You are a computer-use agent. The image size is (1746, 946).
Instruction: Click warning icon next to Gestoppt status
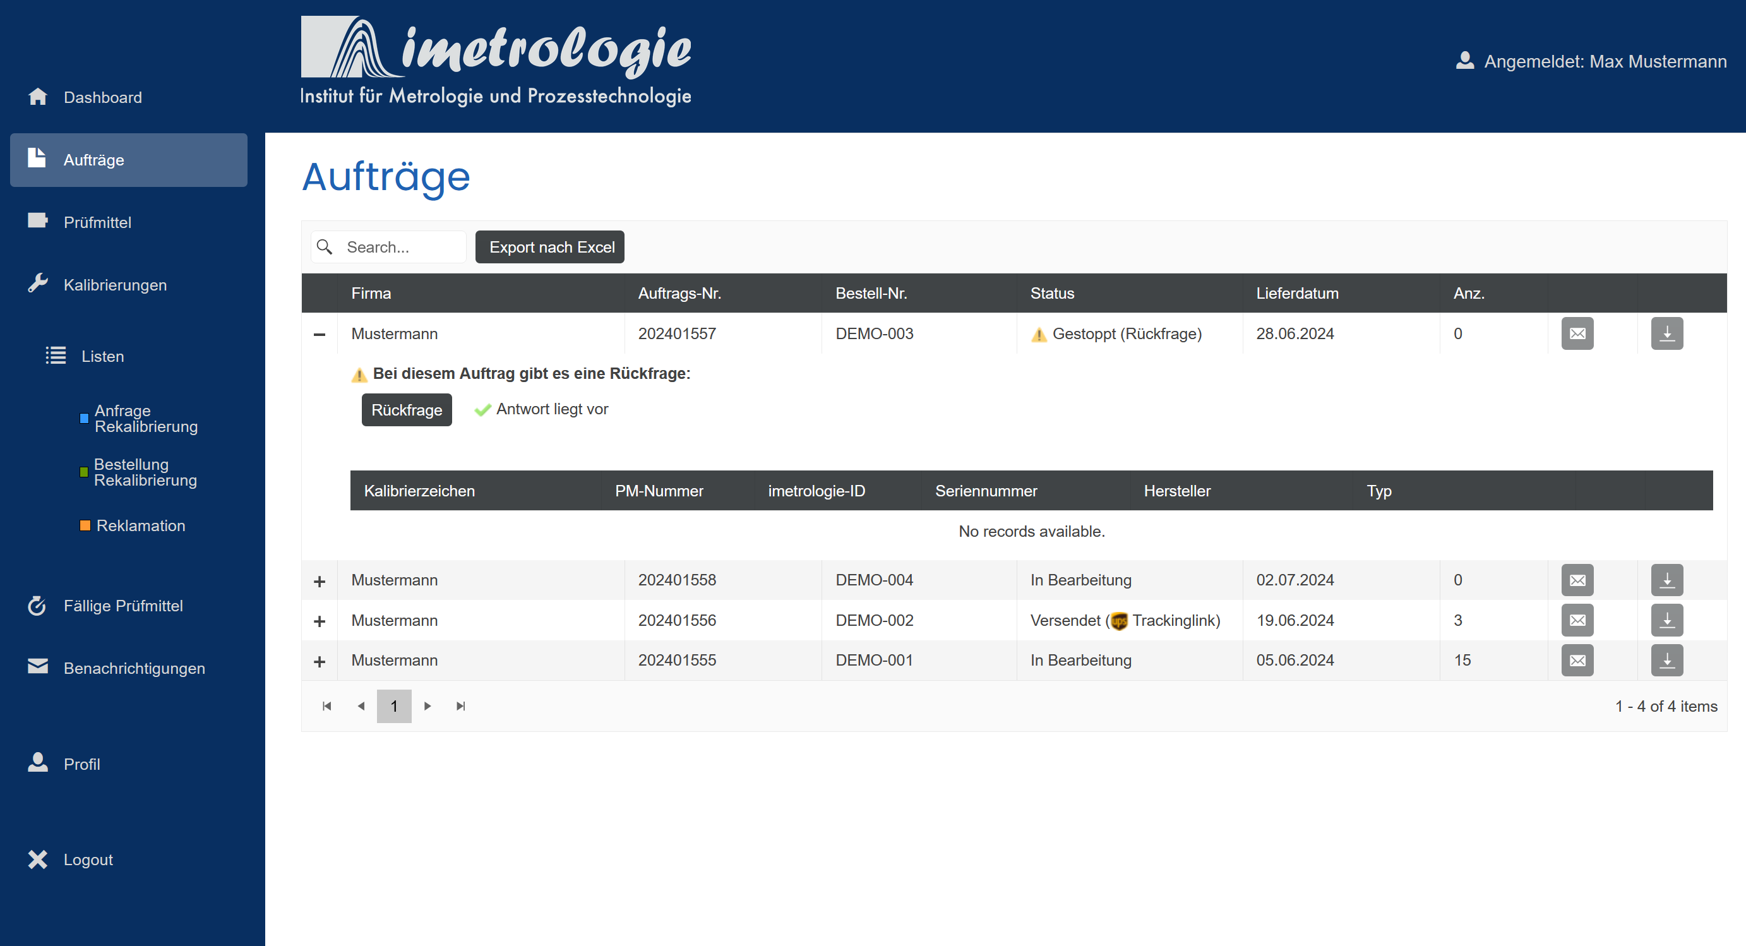point(1038,335)
